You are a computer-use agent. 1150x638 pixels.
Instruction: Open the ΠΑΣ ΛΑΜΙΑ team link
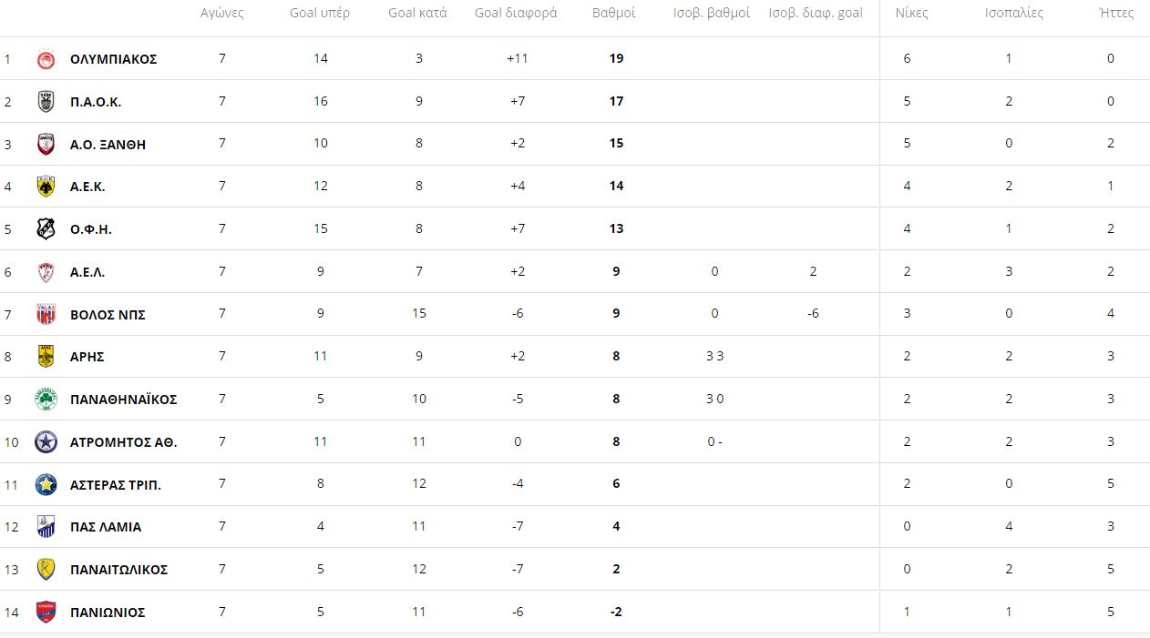106,527
